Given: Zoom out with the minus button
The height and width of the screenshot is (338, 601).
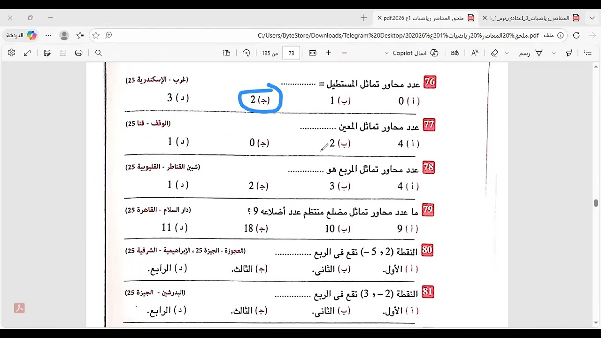Looking at the screenshot, I should (344, 53).
